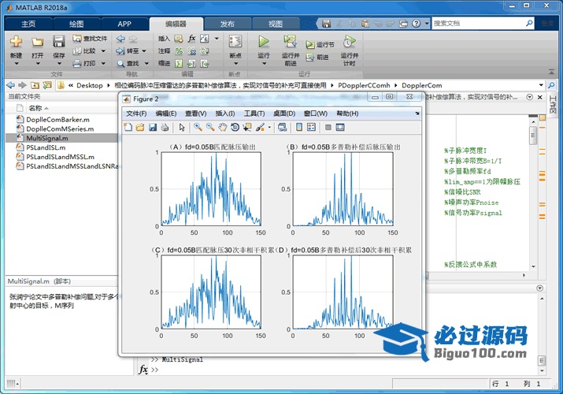563x394 pixels.
Task: Select the Pan hand tool in Figure 2
Action: (223, 127)
